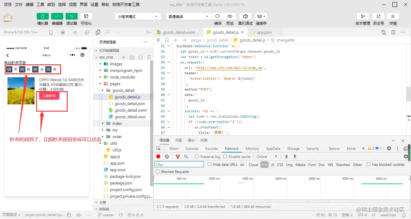Click the UTF-8 encoding status

click(362, 215)
